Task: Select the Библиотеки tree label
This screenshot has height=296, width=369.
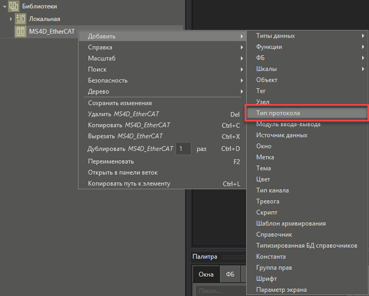Action: pos(40,6)
